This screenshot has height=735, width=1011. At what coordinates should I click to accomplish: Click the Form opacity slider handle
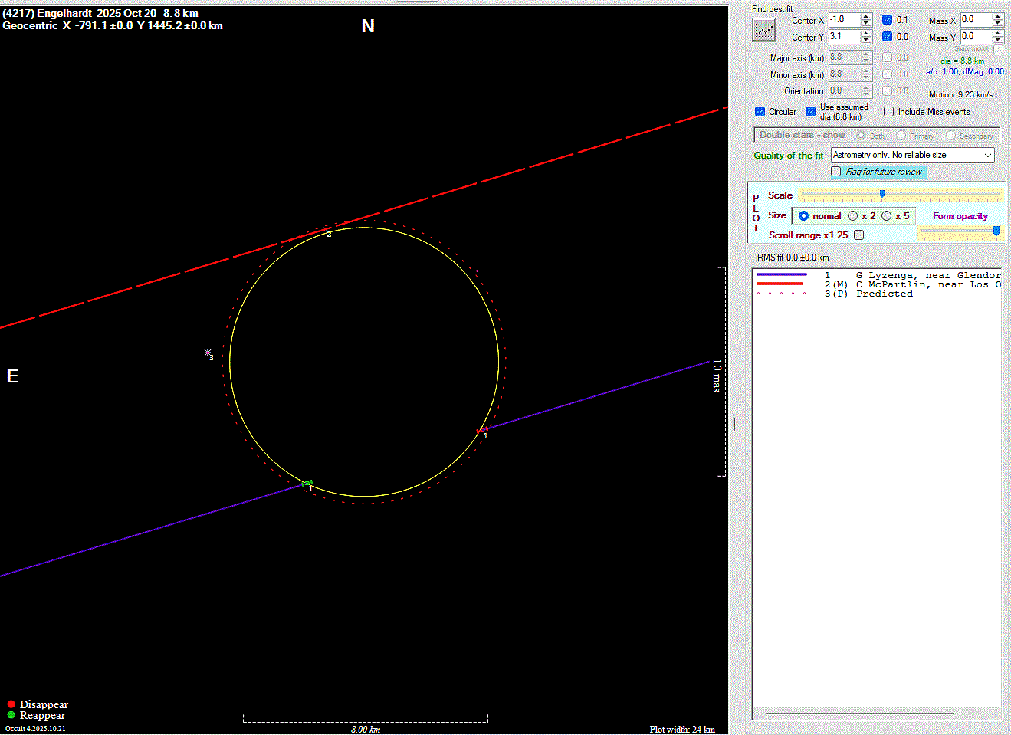coord(996,230)
